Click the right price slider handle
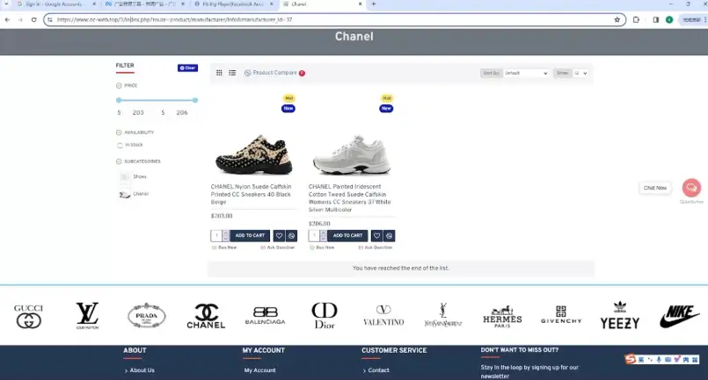This screenshot has width=708, height=380. pos(195,100)
